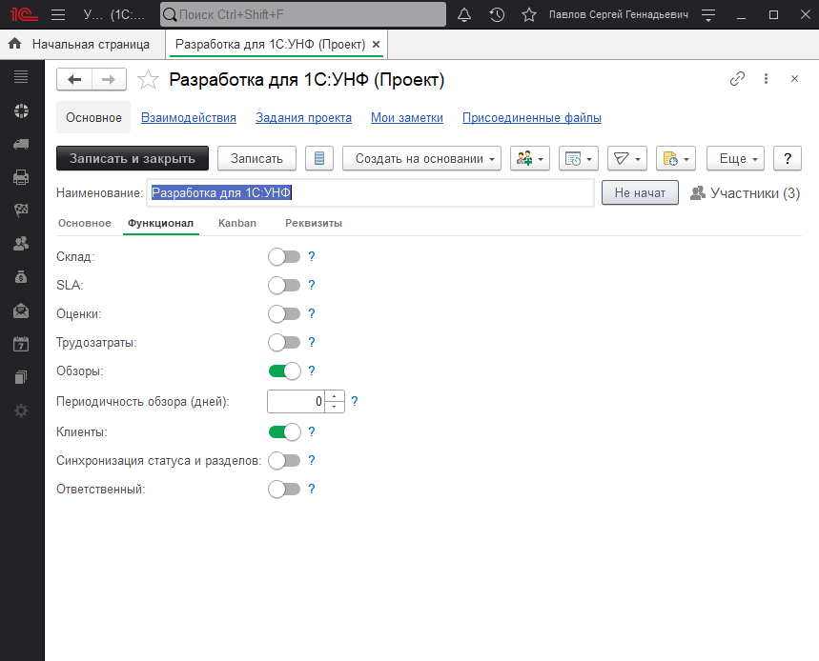Image resolution: width=819 pixels, height=661 pixels.
Task: Enable Синхронизация статуса и разделов switch
Action: pyautogui.click(x=284, y=461)
